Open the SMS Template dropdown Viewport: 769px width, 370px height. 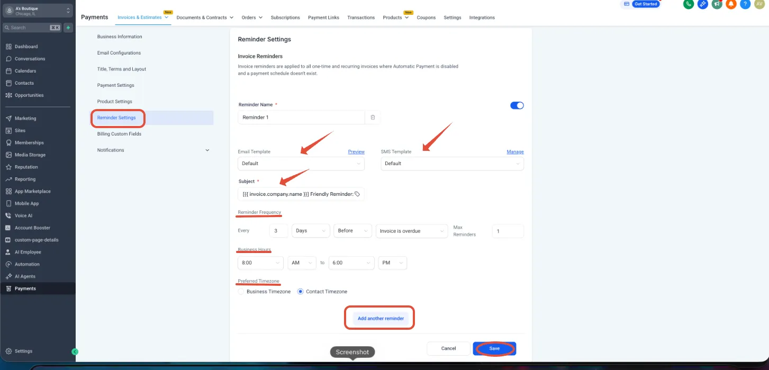pyautogui.click(x=452, y=164)
